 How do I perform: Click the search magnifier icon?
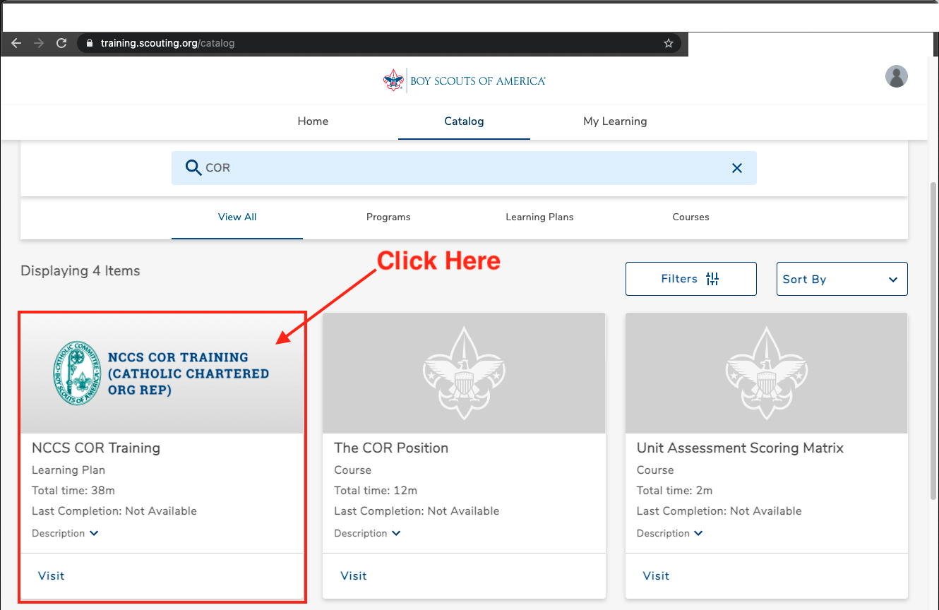coord(193,167)
